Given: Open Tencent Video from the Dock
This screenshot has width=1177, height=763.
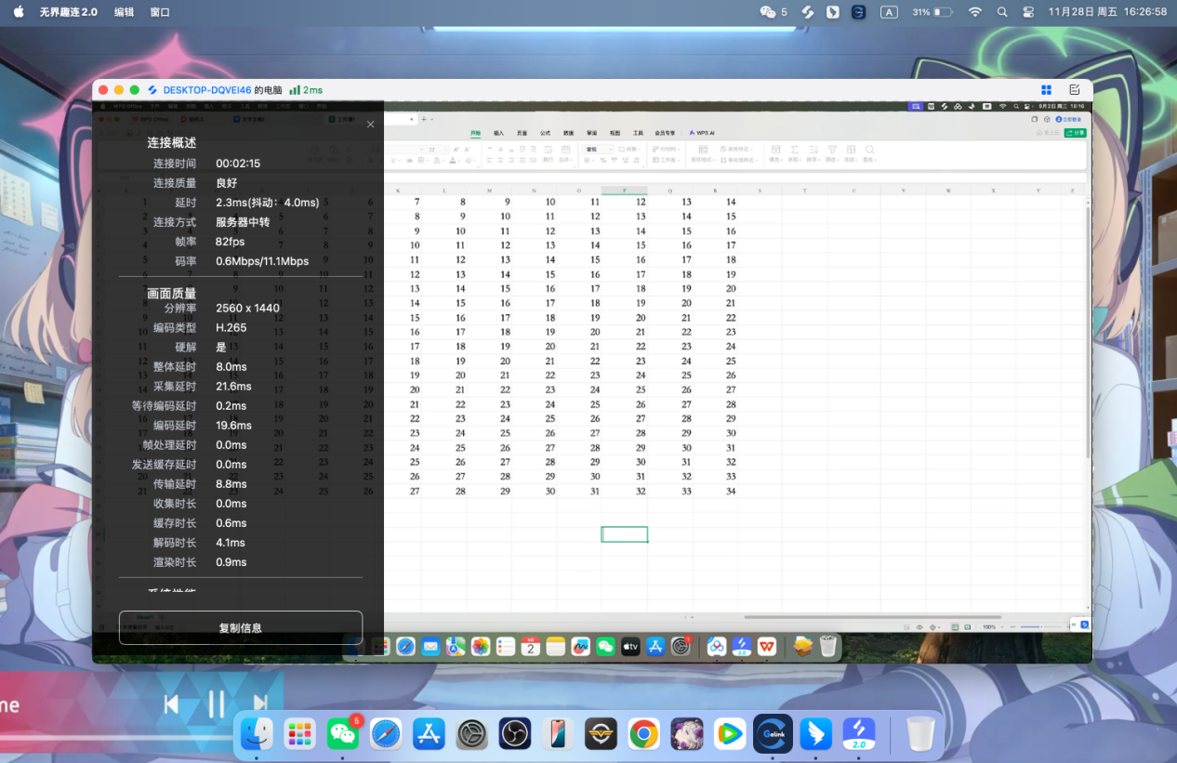Looking at the screenshot, I should pyautogui.click(x=730, y=734).
